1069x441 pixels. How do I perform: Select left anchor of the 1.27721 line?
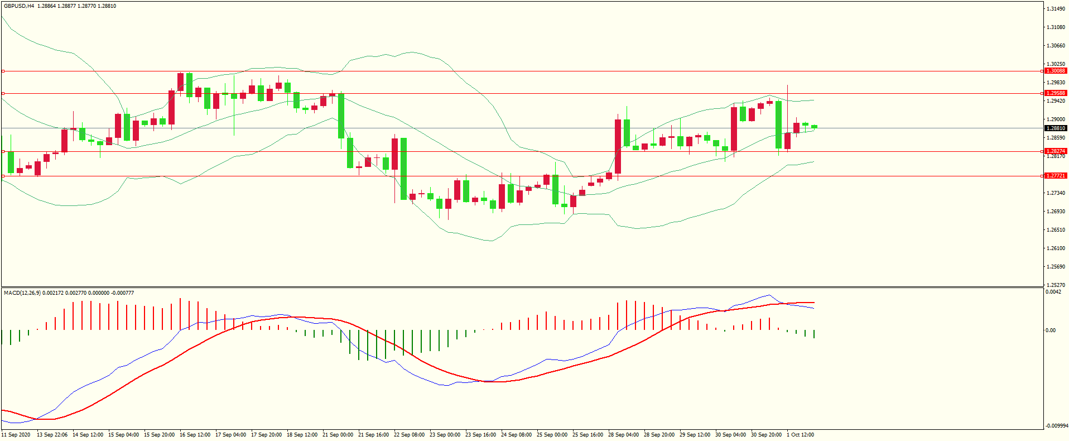[x=3, y=176]
